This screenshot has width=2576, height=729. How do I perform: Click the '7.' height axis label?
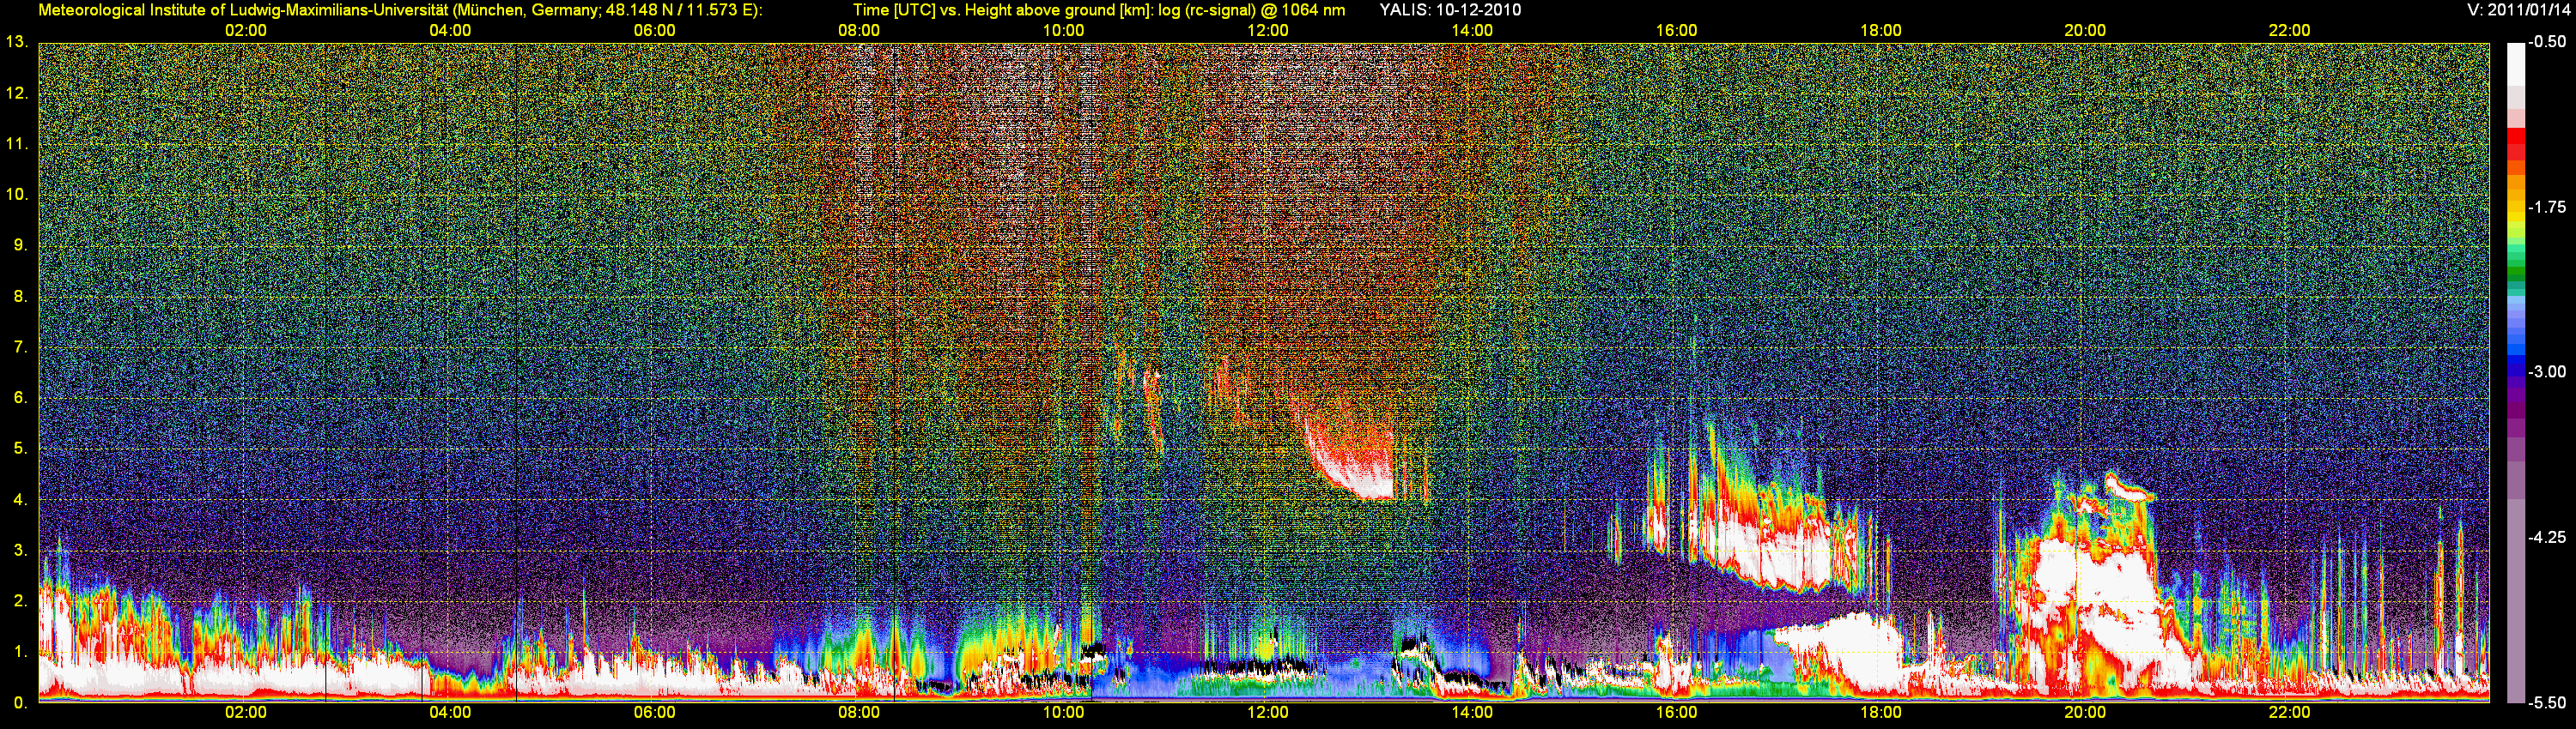(20, 346)
